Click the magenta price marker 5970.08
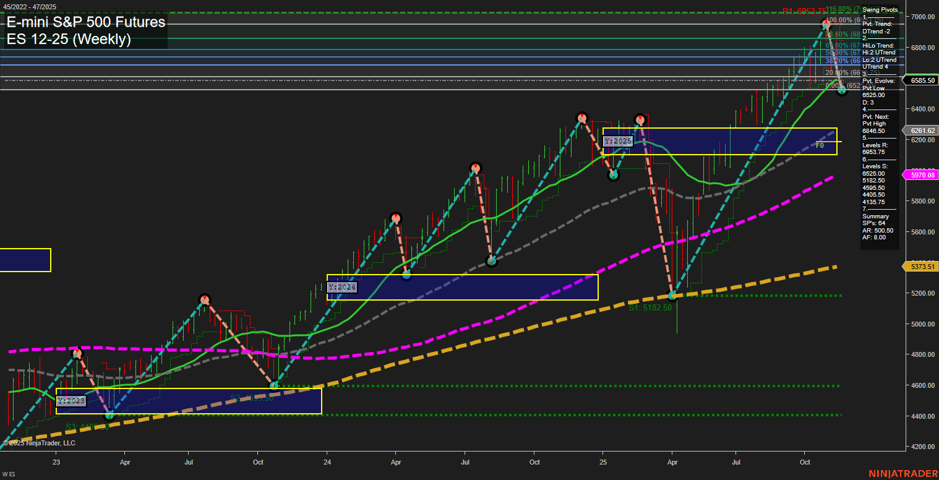This screenshot has height=480, width=939. 921,176
